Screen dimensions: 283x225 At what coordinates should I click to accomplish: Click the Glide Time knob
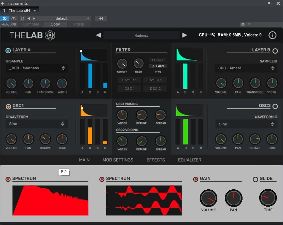(x=268, y=198)
